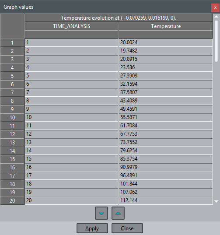Click the temperature cell 112.144
This screenshot has height=235, width=220.
(x=166, y=200)
